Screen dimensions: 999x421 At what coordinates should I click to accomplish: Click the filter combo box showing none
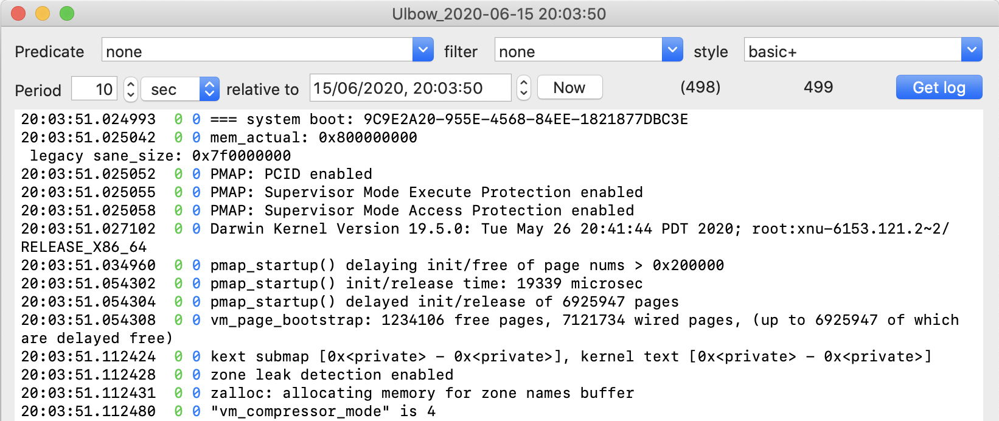click(578, 51)
